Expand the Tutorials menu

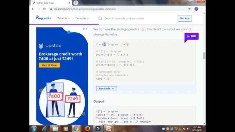click(64, 18)
